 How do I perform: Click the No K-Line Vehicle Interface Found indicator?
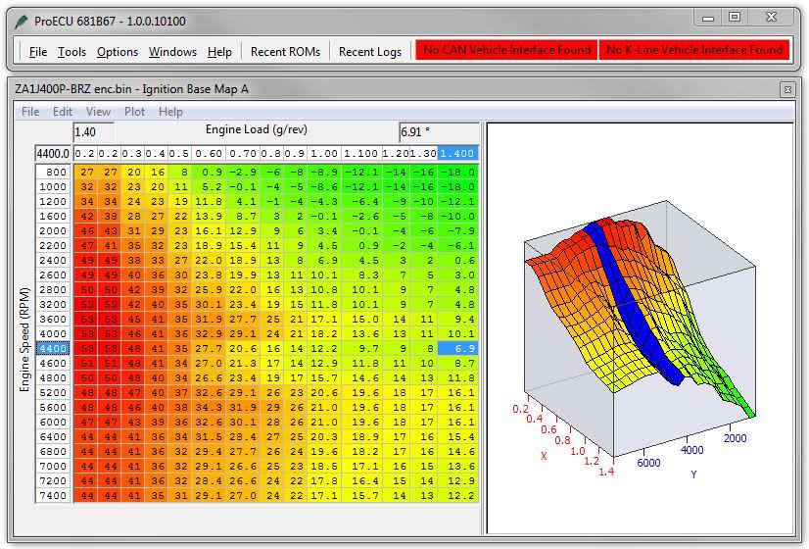point(694,50)
